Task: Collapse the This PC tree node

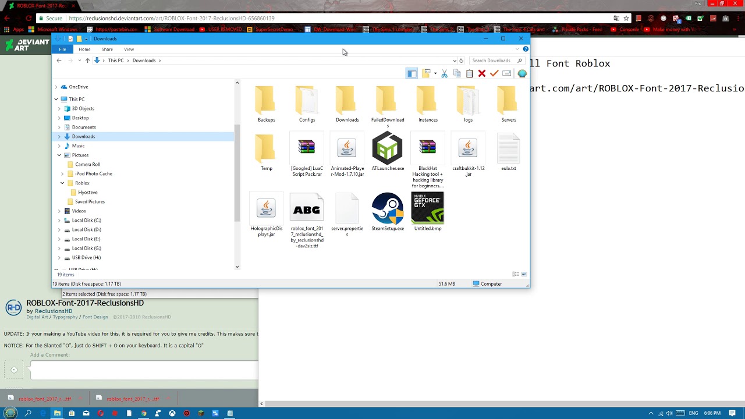Action: click(56, 99)
